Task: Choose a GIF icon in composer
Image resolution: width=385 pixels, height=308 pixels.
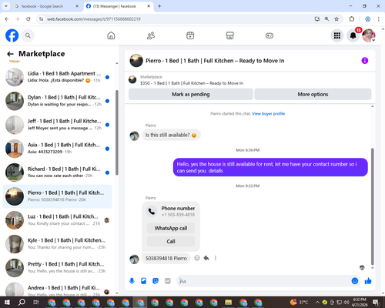Action: pos(168,281)
